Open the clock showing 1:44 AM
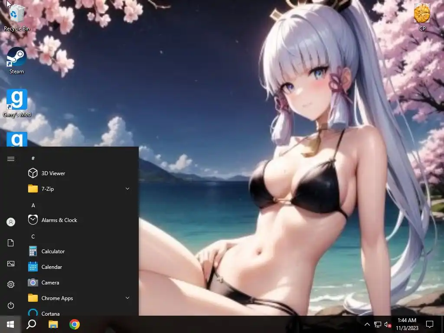444x333 pixels. coord(407,324)
